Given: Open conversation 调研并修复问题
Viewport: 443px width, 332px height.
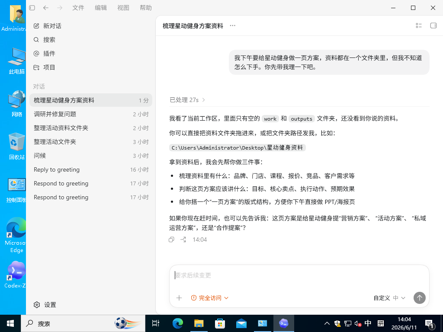Looking at the screenshot, I should [x=91, y=114].
